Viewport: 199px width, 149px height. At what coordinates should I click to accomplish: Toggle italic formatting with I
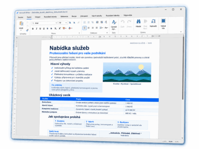tap(37, 29)
